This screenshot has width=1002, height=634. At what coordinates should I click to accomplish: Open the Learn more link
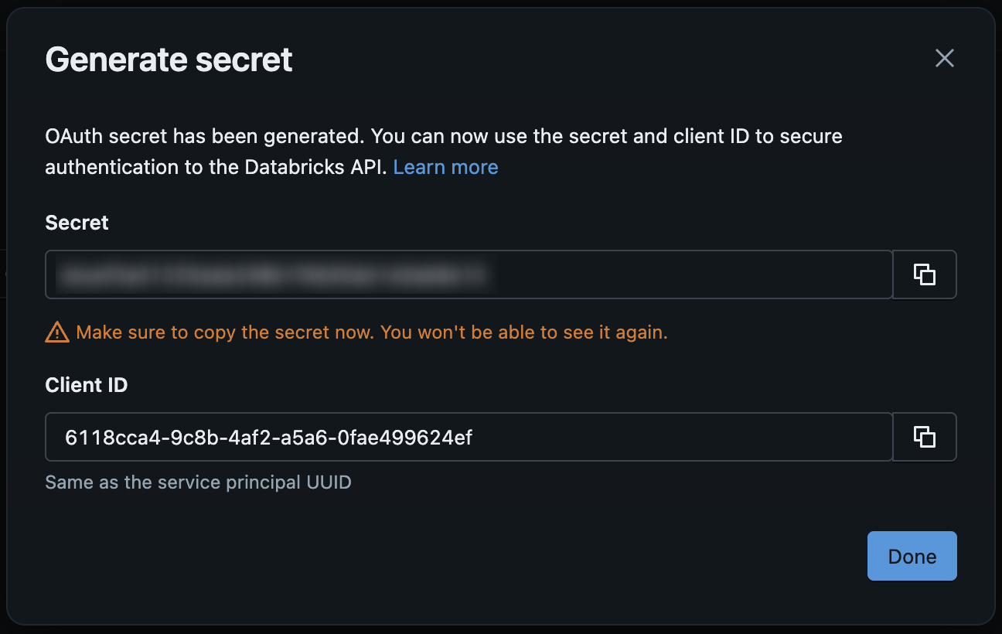(x=445, y=166)
